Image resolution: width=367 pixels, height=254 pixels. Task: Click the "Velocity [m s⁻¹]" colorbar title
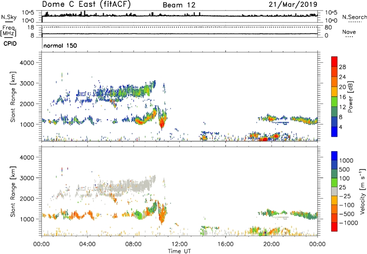[362, 191]
